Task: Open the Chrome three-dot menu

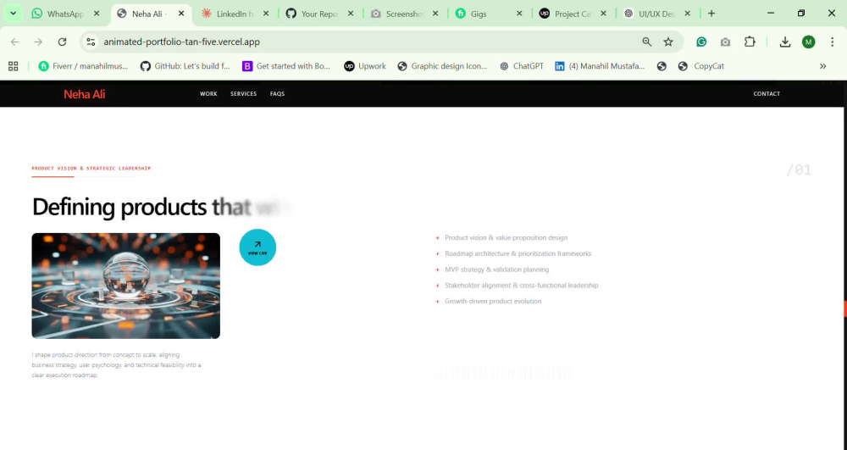Action: click(832, 42)
